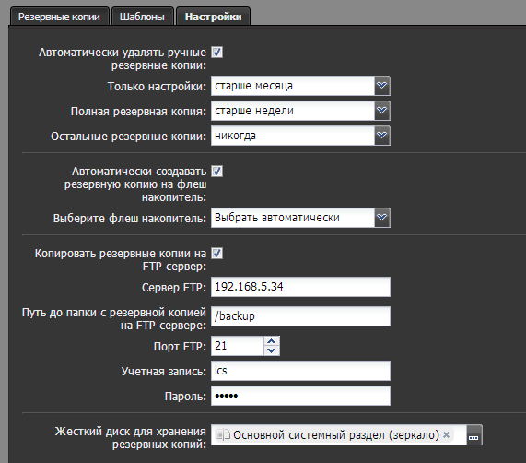
Task: Toggle Автоматически удалять ручные резервные копии checkbox
Action: [x=216, y=53]
